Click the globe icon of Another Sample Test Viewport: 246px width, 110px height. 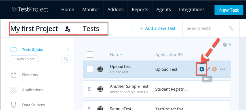(100, 89)
